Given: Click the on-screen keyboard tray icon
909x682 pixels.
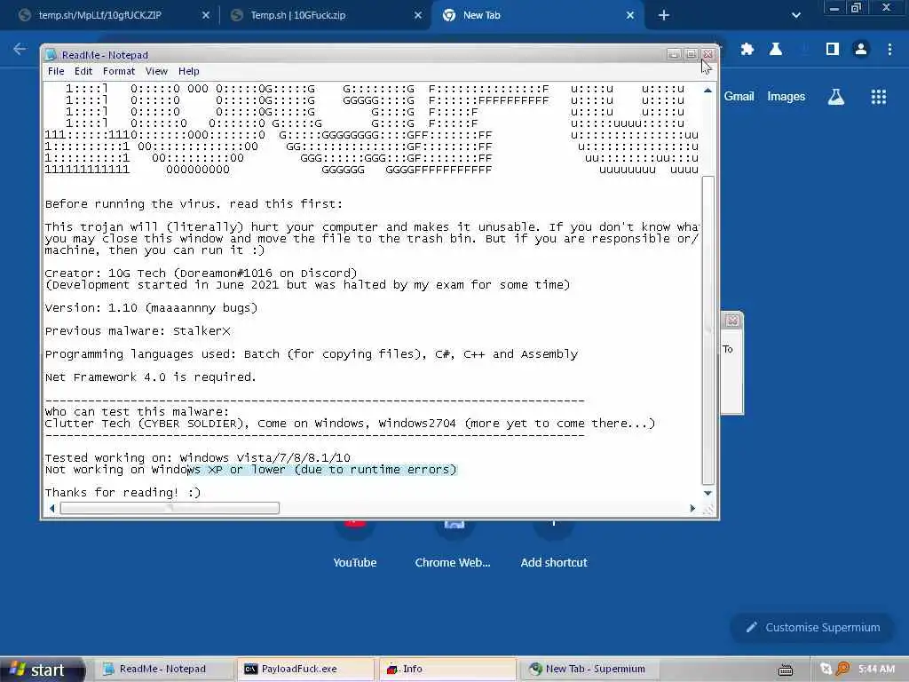Looking at the screenshot, I should (x=786, y=670).
